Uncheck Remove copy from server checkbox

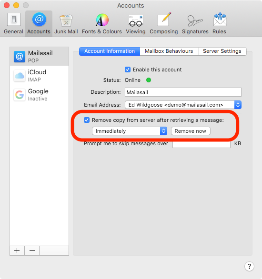(87, 120)
